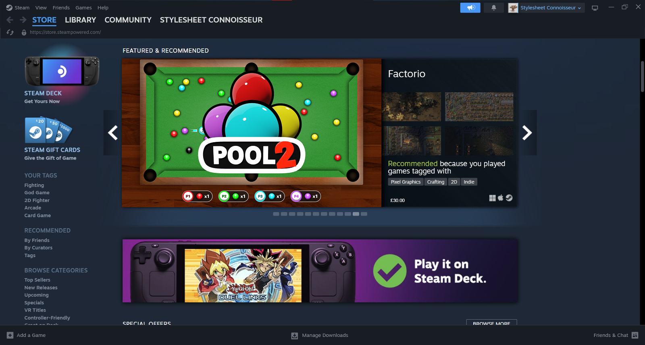Click the Crafting tag
The image size is (645, 345).
point(436,182)
